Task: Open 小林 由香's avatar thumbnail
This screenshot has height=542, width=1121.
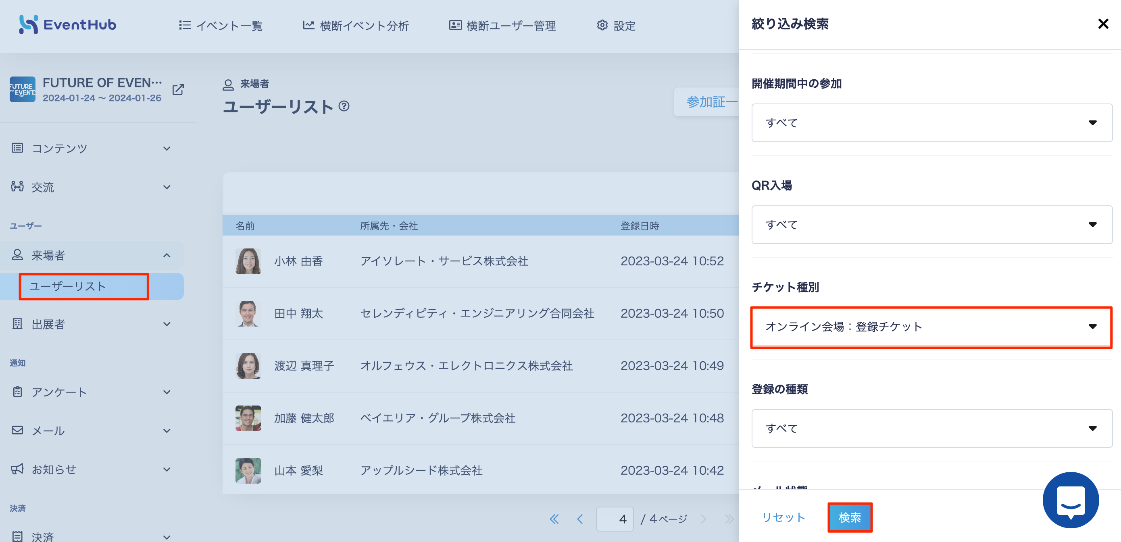Action: click(248, 261)
